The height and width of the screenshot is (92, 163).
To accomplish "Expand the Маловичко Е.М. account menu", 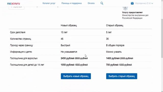I will click(x=144, y=3).
